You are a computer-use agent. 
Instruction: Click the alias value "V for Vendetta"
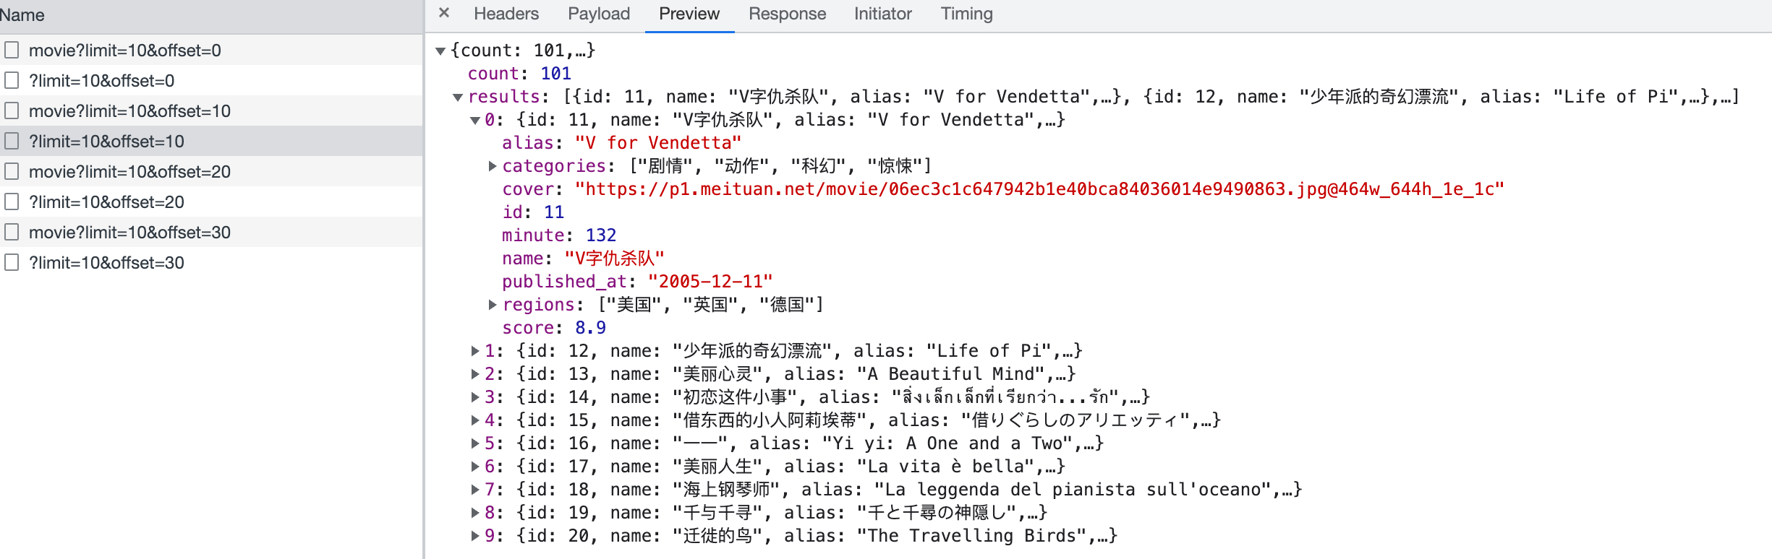pyautogui.click(x=658, y=143)
